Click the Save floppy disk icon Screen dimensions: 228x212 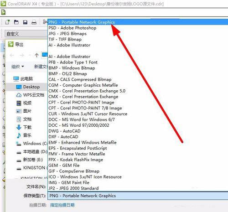tap(25, 22)
